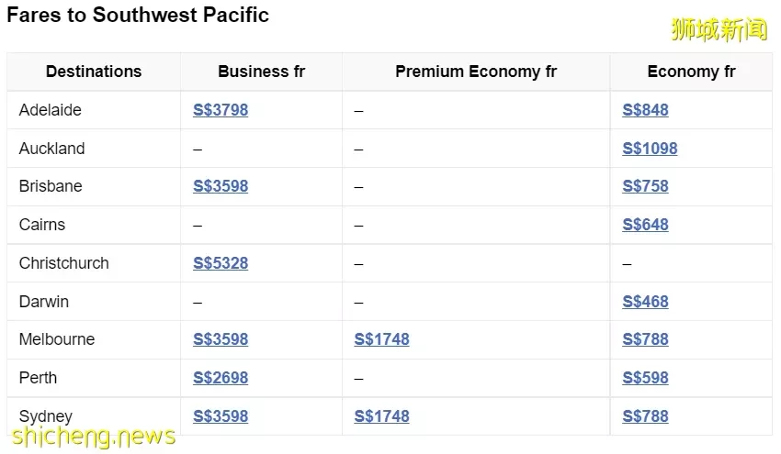The height and width of the screenshot is (454, 781).
Task: Open Melbourne Premium Economy fare S$1748
Action: click(x=381, y=339)
